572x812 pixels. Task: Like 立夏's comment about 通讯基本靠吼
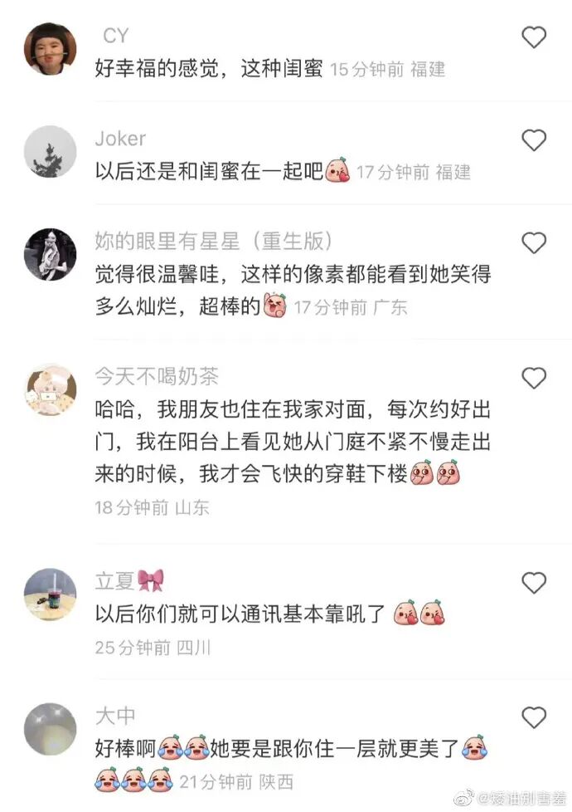(x=534, y=583)
